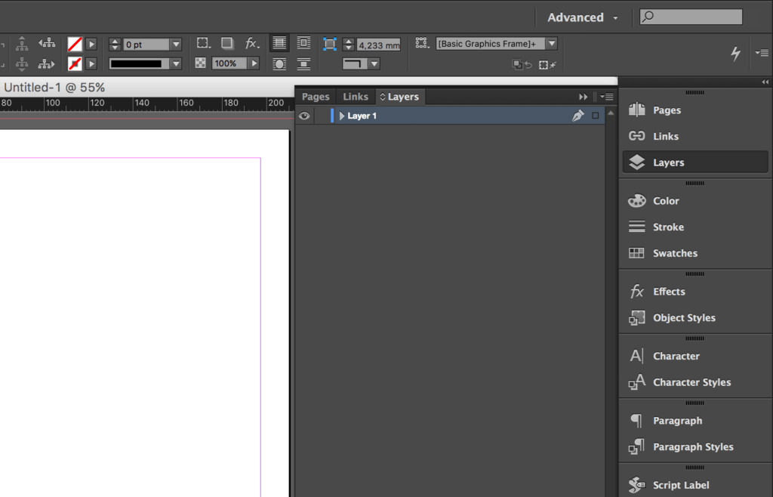This screenshot has height=497, width=773.
Task: Open the Character Styles panel
Action: tap(695, 382)
